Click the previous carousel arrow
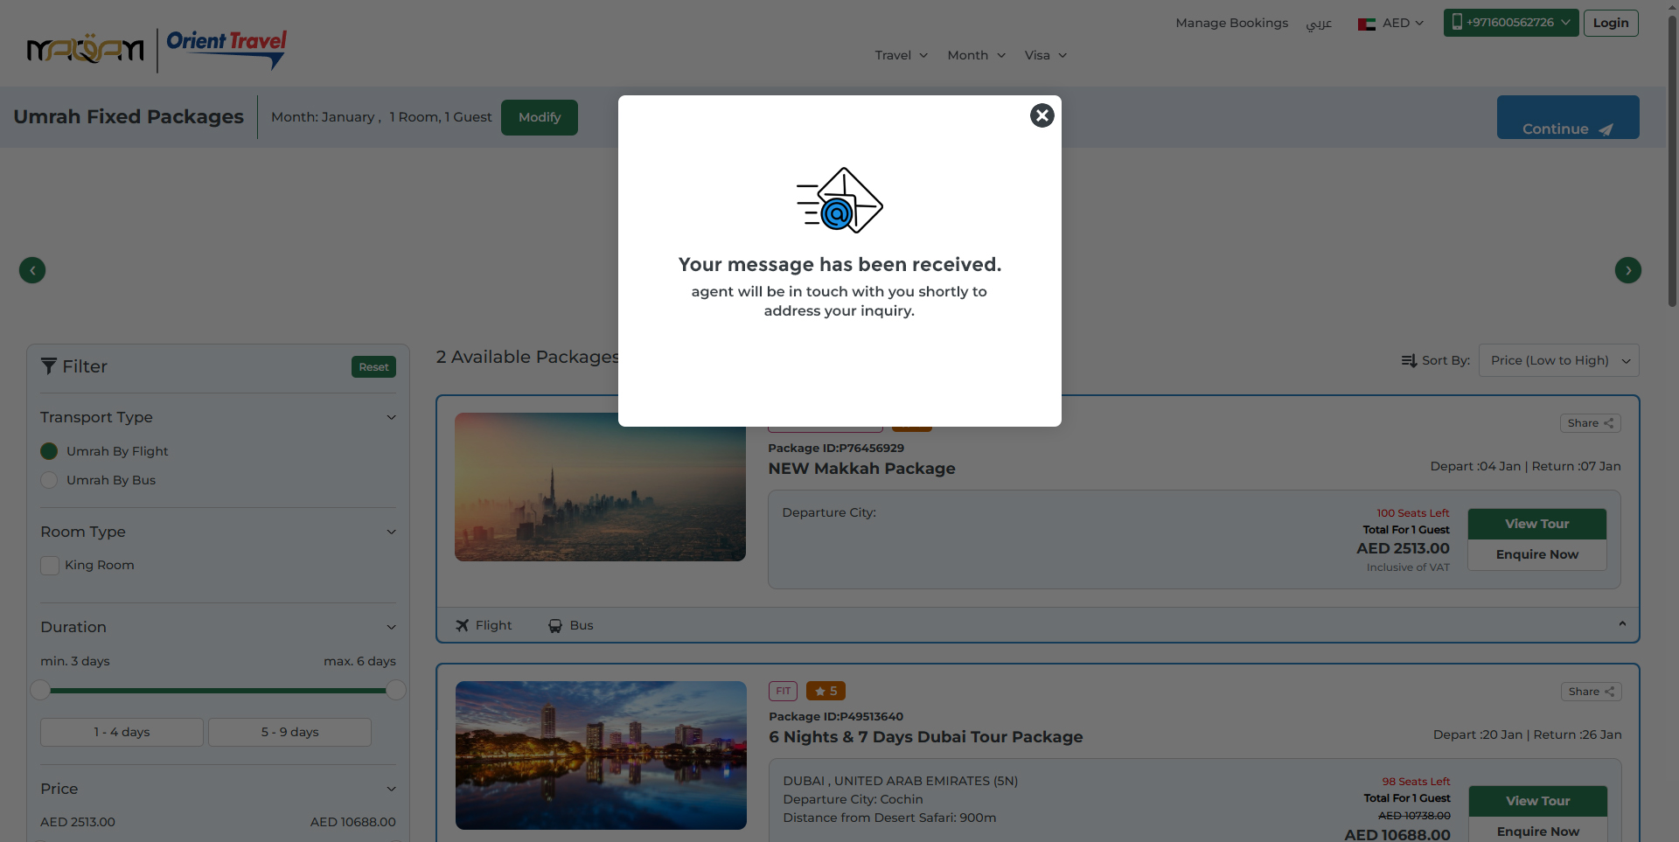 click(32, 270)
